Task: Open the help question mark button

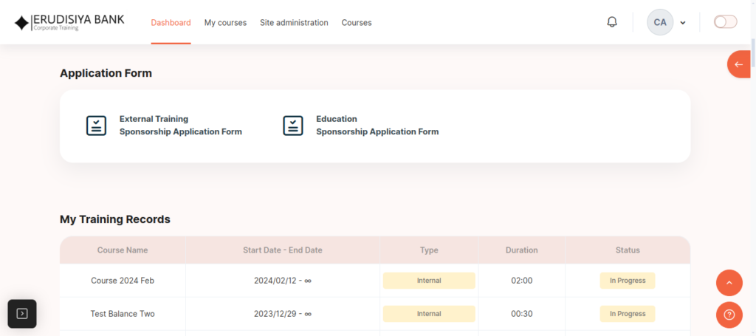Action: pyautogui.click(x=729, y=315)
